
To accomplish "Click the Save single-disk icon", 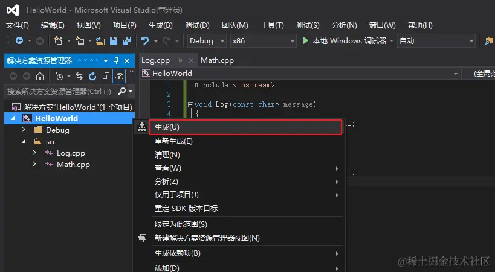I will [x=114, y=41].
